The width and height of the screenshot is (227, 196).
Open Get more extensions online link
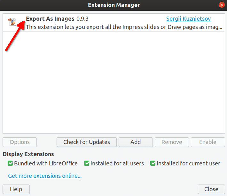[x=45, y=176]
